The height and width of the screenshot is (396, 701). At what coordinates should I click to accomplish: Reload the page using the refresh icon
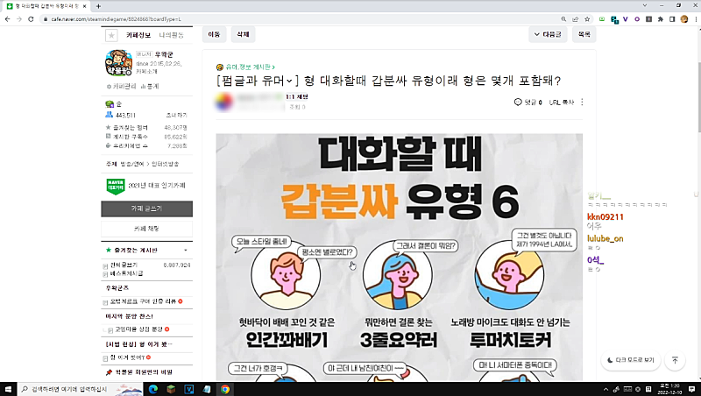pyautogui.click(x=31, y=19)
